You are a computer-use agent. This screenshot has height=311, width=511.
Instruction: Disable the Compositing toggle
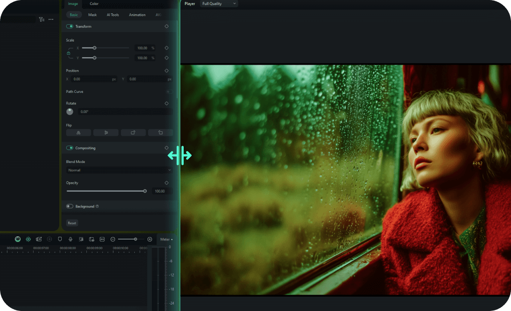[70, 148]
